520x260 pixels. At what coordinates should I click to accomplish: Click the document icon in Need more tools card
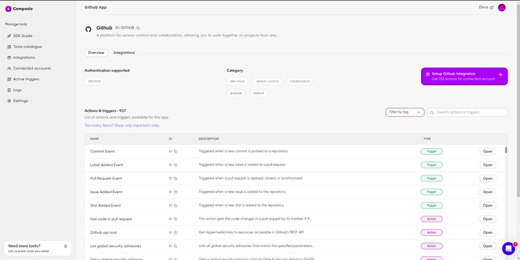point(66,246)
